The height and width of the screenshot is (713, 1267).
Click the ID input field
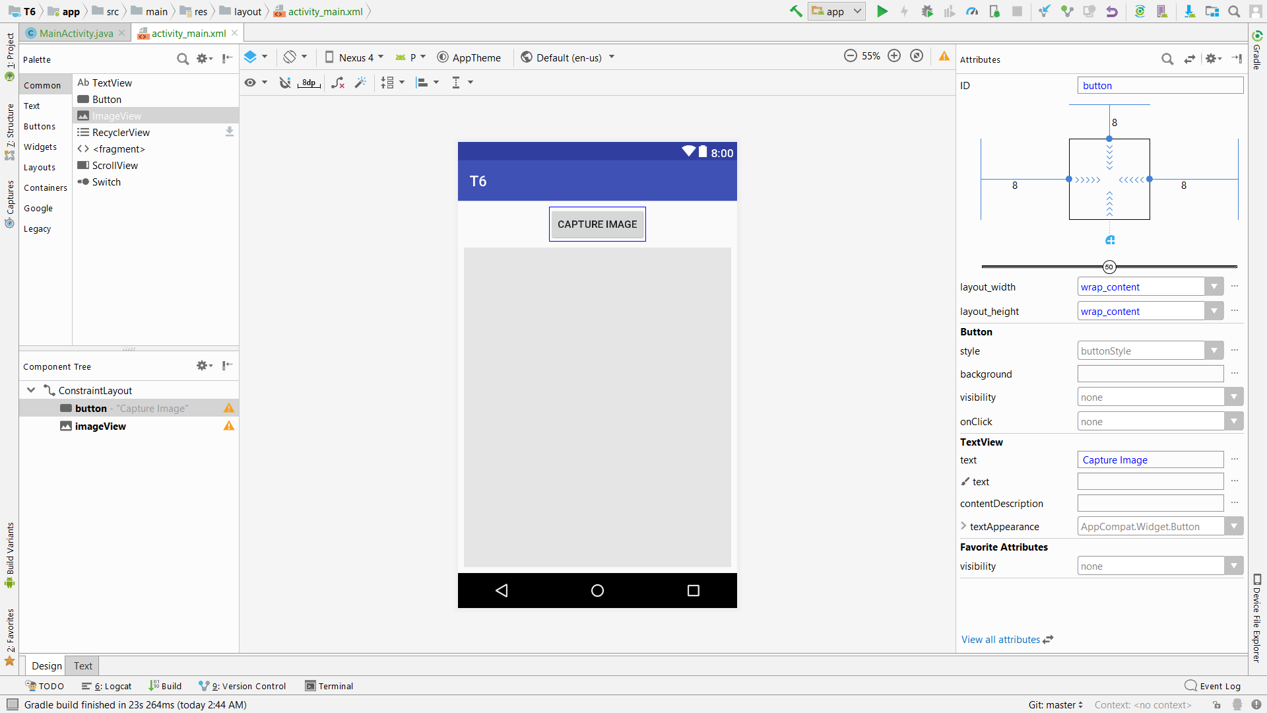coord(1160,86)
